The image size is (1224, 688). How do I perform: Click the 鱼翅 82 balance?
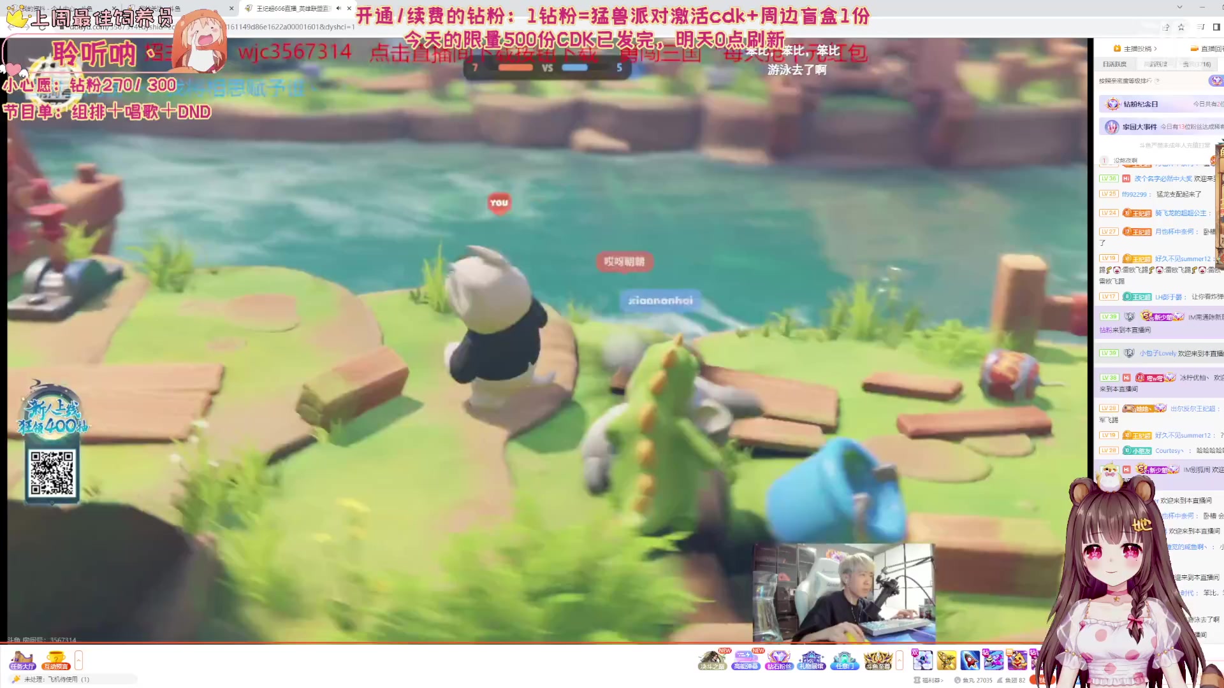(1012, 680)
